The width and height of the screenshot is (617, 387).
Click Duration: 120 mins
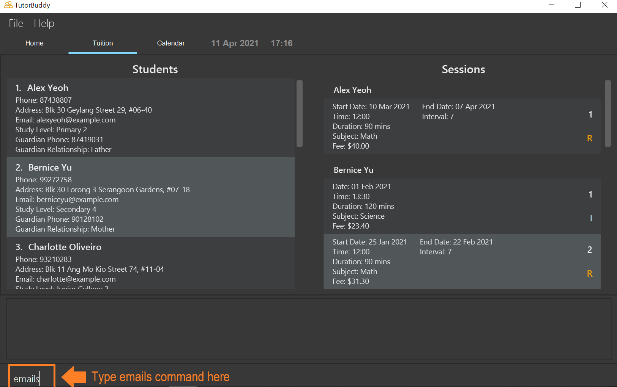click(363, 207)
